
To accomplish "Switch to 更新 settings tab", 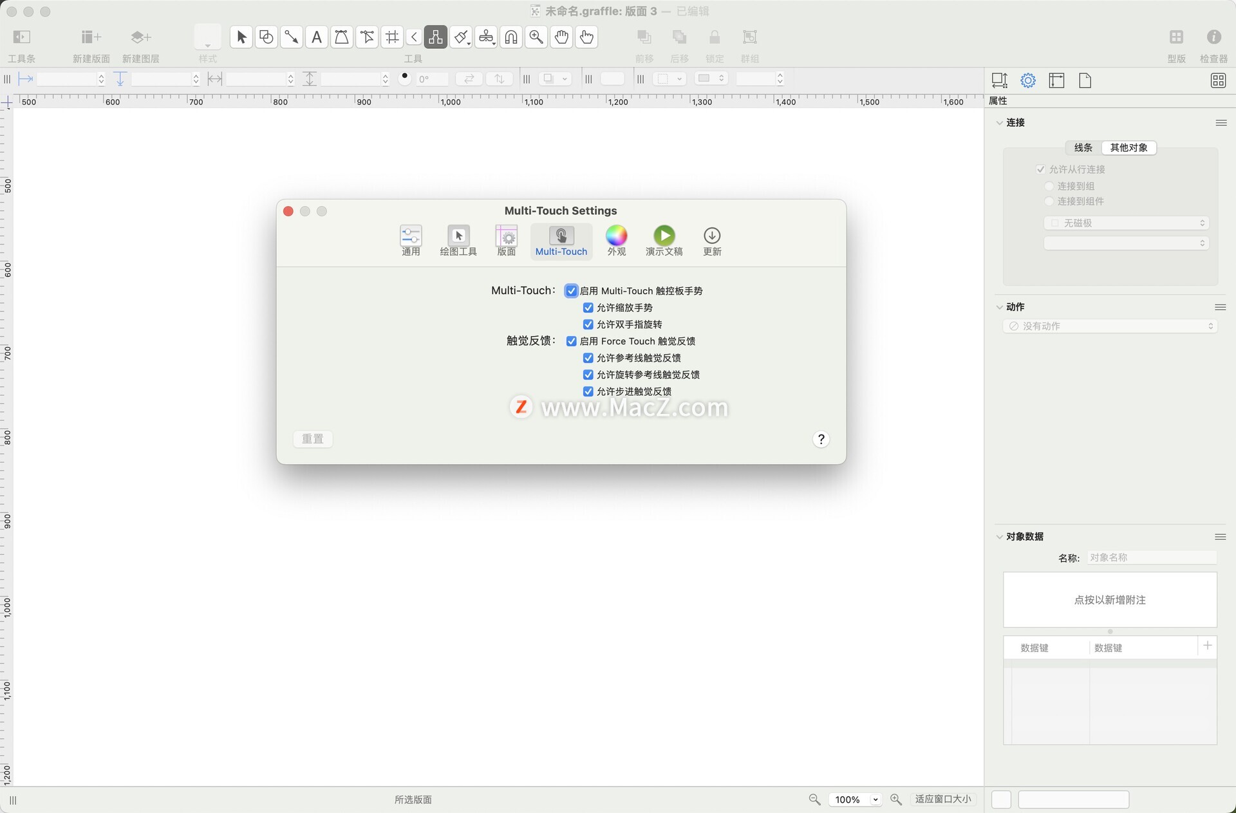I will (x=712, y=241).
